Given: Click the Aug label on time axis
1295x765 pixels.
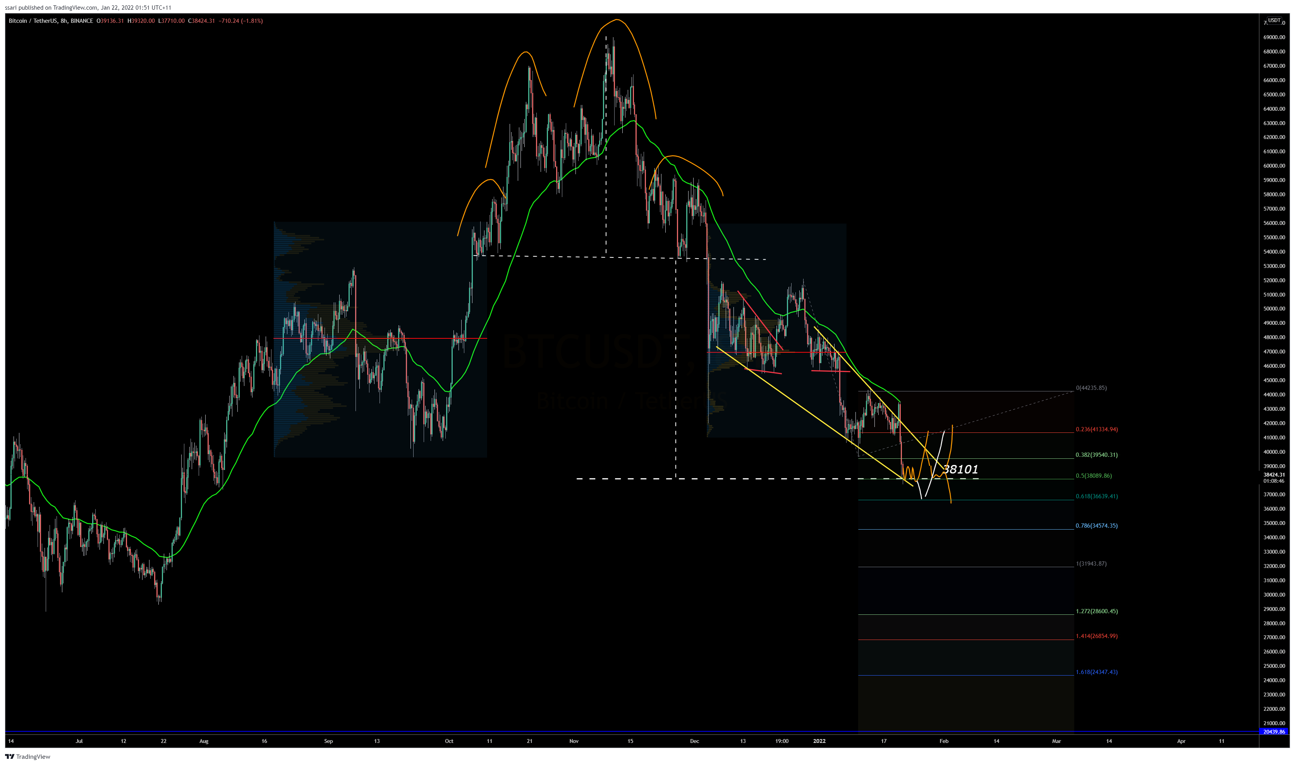Looking at the screenshot, I should 204,741.
